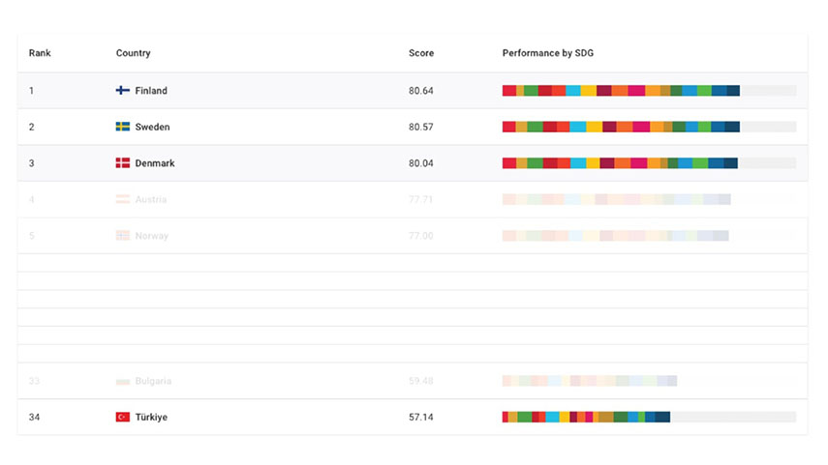Viewport: 828px width, 465px height.
Task: Click Finland's SDG performance color bar
Action: click(x=621, y=91)
